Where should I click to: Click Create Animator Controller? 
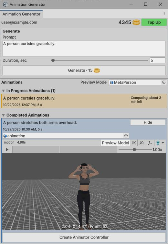[x=84, y=237]
